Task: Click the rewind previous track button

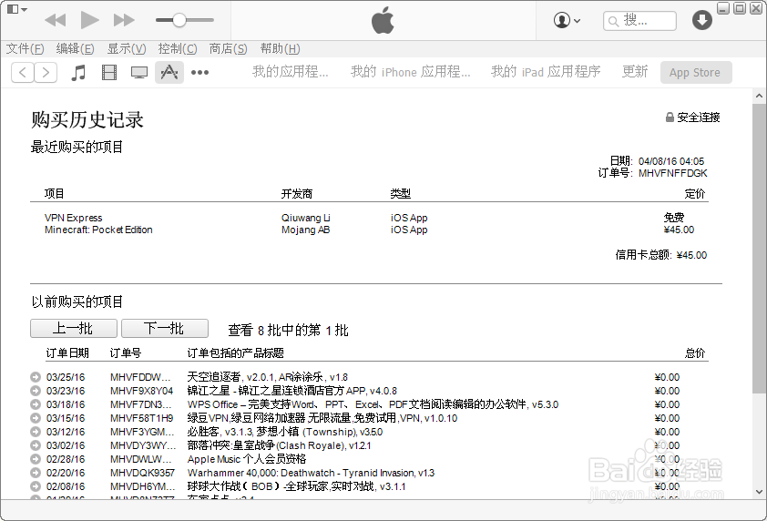Action: click(55, 20)
